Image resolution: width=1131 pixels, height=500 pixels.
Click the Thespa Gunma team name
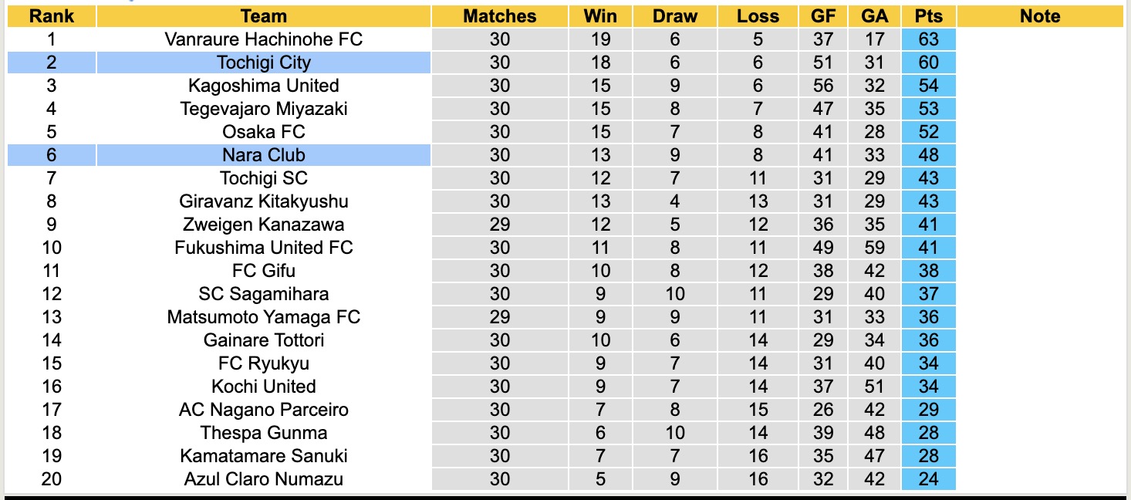click(263, 433)
